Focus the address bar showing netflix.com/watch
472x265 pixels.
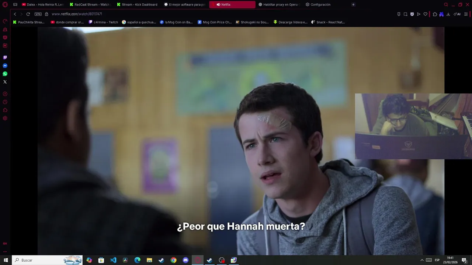coord(77,14)
